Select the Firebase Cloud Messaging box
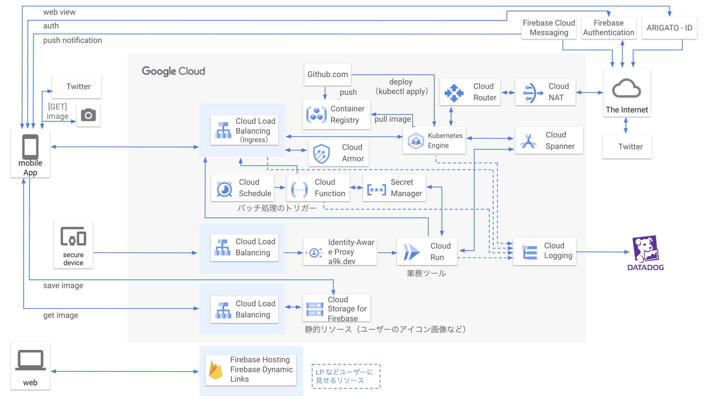This screenshot has height=399, width=711. pyautogui.click(x=549, y=28)
